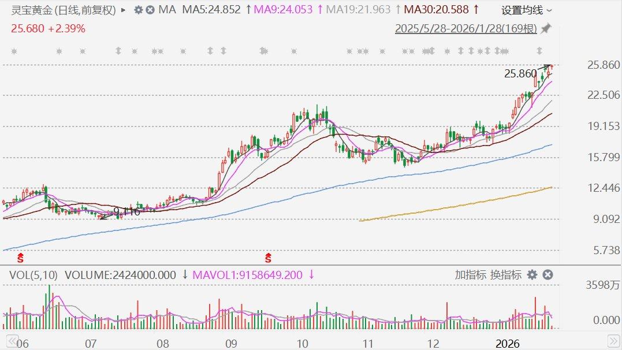Open the 设置均线 dropdown
This screenshot has height=350, width=622.
click(526, 10)
